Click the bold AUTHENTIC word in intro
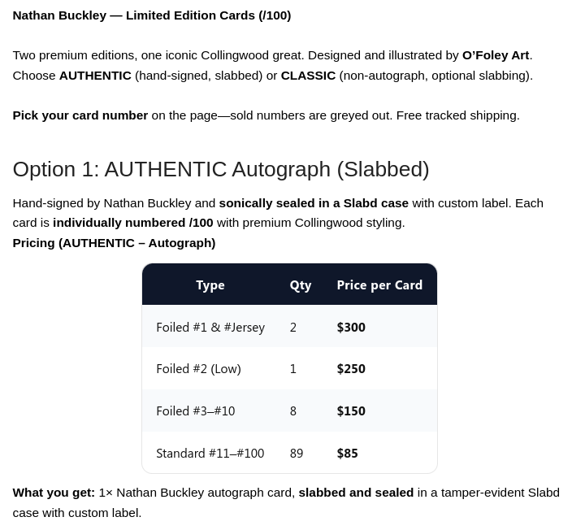This screenshot has width=572, height=530. (95, 76)
